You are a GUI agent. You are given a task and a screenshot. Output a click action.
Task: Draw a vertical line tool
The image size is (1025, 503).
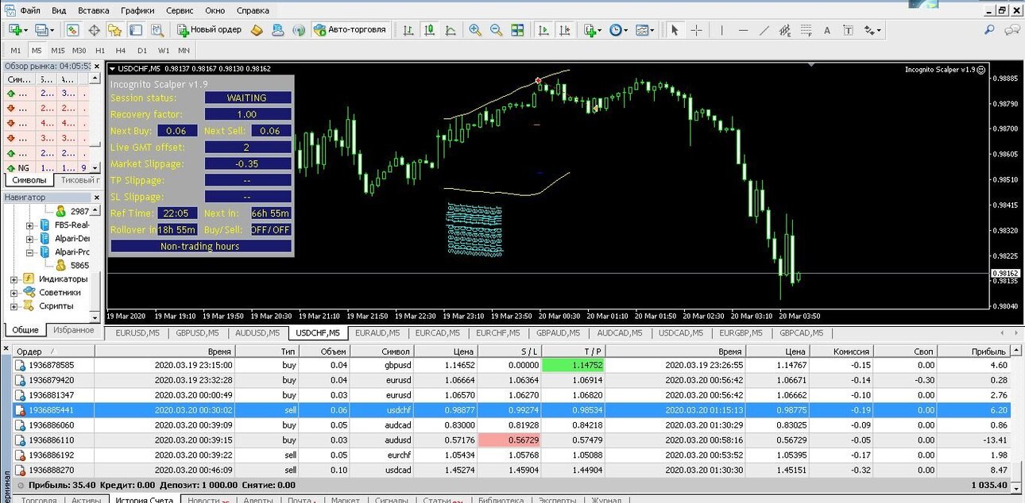(x=721, y=30)
